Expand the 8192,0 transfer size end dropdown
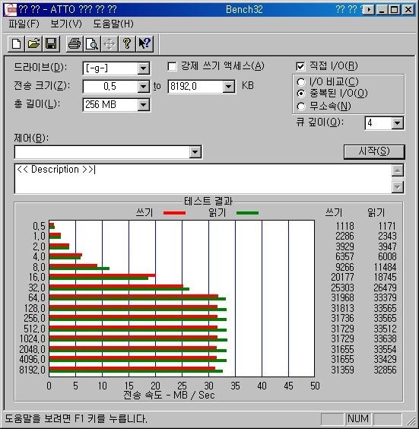419x429 pixels. pyautogui.click(x=229, y=87)
